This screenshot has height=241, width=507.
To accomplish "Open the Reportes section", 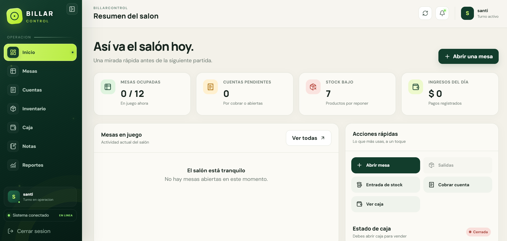I will point(40,165).
